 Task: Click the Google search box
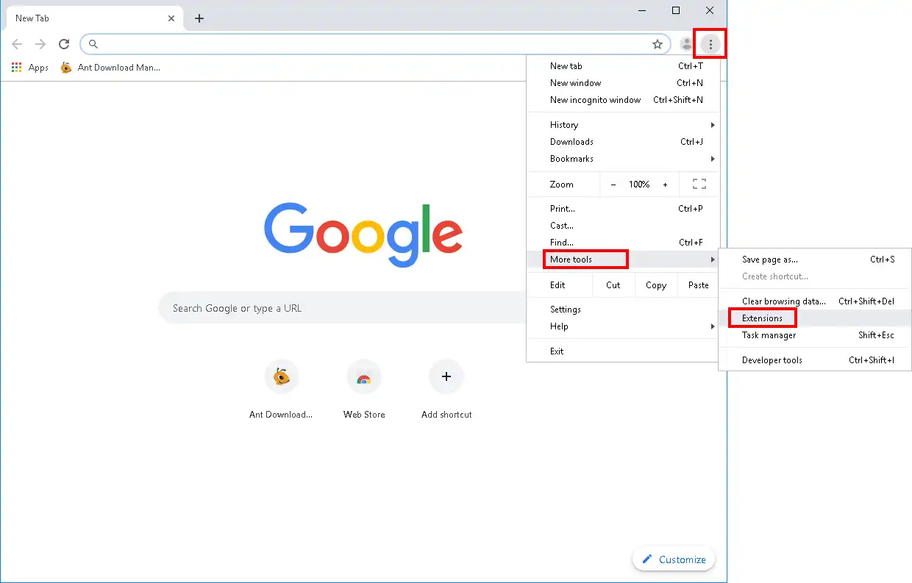(x=342, y=308)
